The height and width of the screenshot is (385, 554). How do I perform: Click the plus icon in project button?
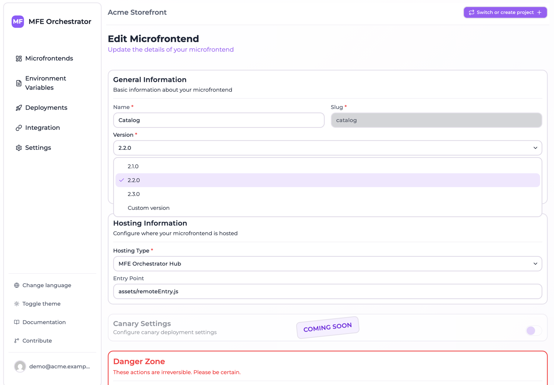(x=539, y=12)
